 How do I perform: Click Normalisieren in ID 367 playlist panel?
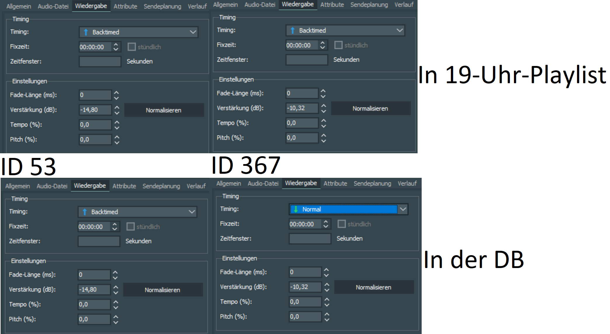point(370,108)
